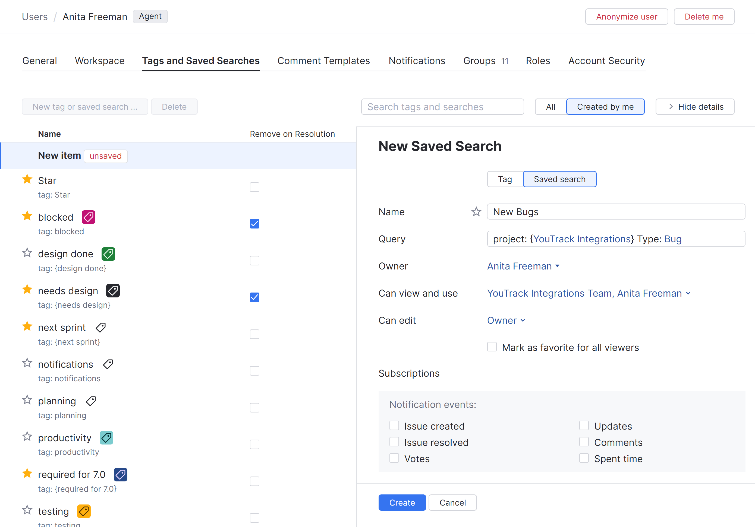Star the notifications tag
Image resolution: width=755 pixels, height=527 pixels.
tap(27, 363)
